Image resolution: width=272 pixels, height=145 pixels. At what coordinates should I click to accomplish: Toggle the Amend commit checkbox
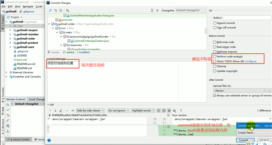215,23
